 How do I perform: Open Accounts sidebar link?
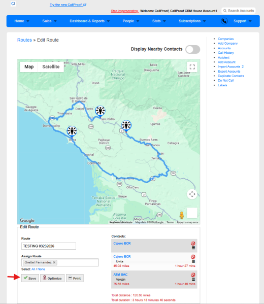[224, 48]
